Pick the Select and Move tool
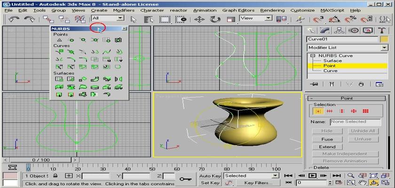This screenshot has width=395, height=188. [199, 20]
